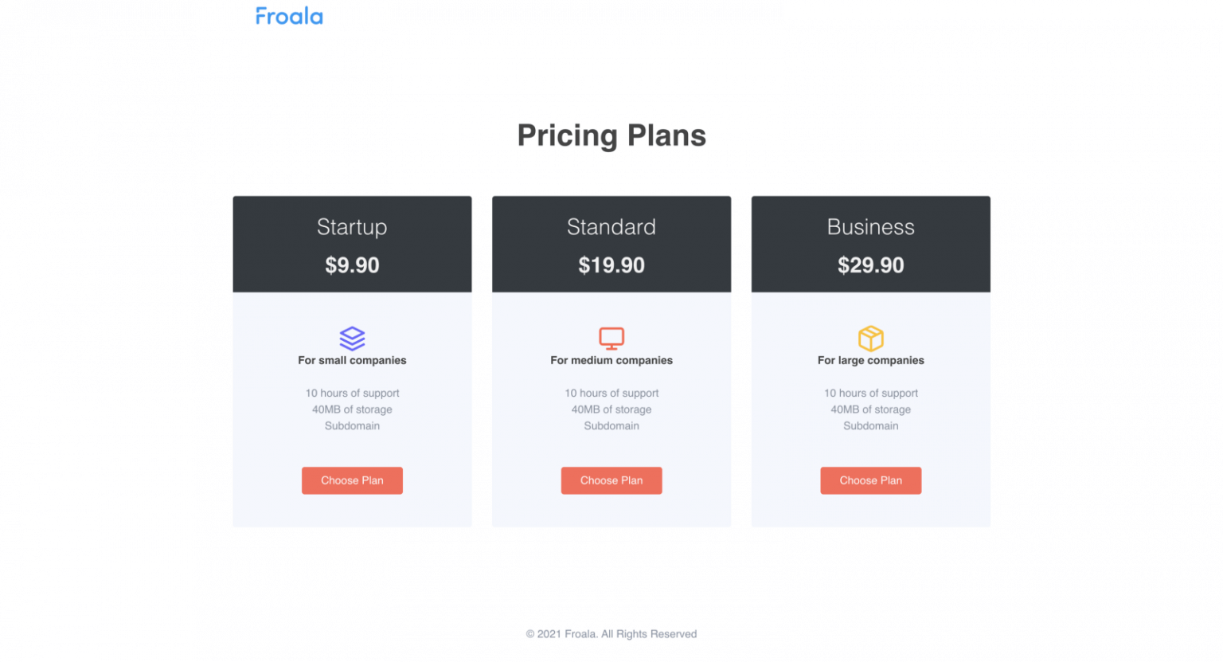1223x662 pixels.
Task: Click the Standard plan header
Action: pos(611,227)
